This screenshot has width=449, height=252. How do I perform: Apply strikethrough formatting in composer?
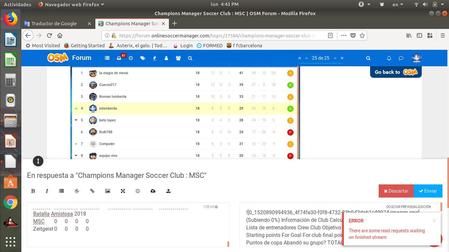pos(77,191)
